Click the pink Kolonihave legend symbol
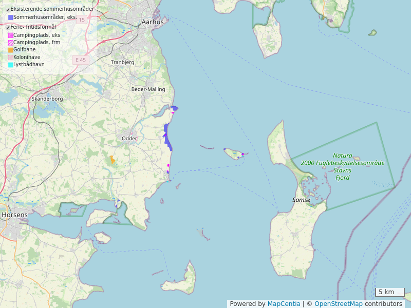 click(10, 57)
